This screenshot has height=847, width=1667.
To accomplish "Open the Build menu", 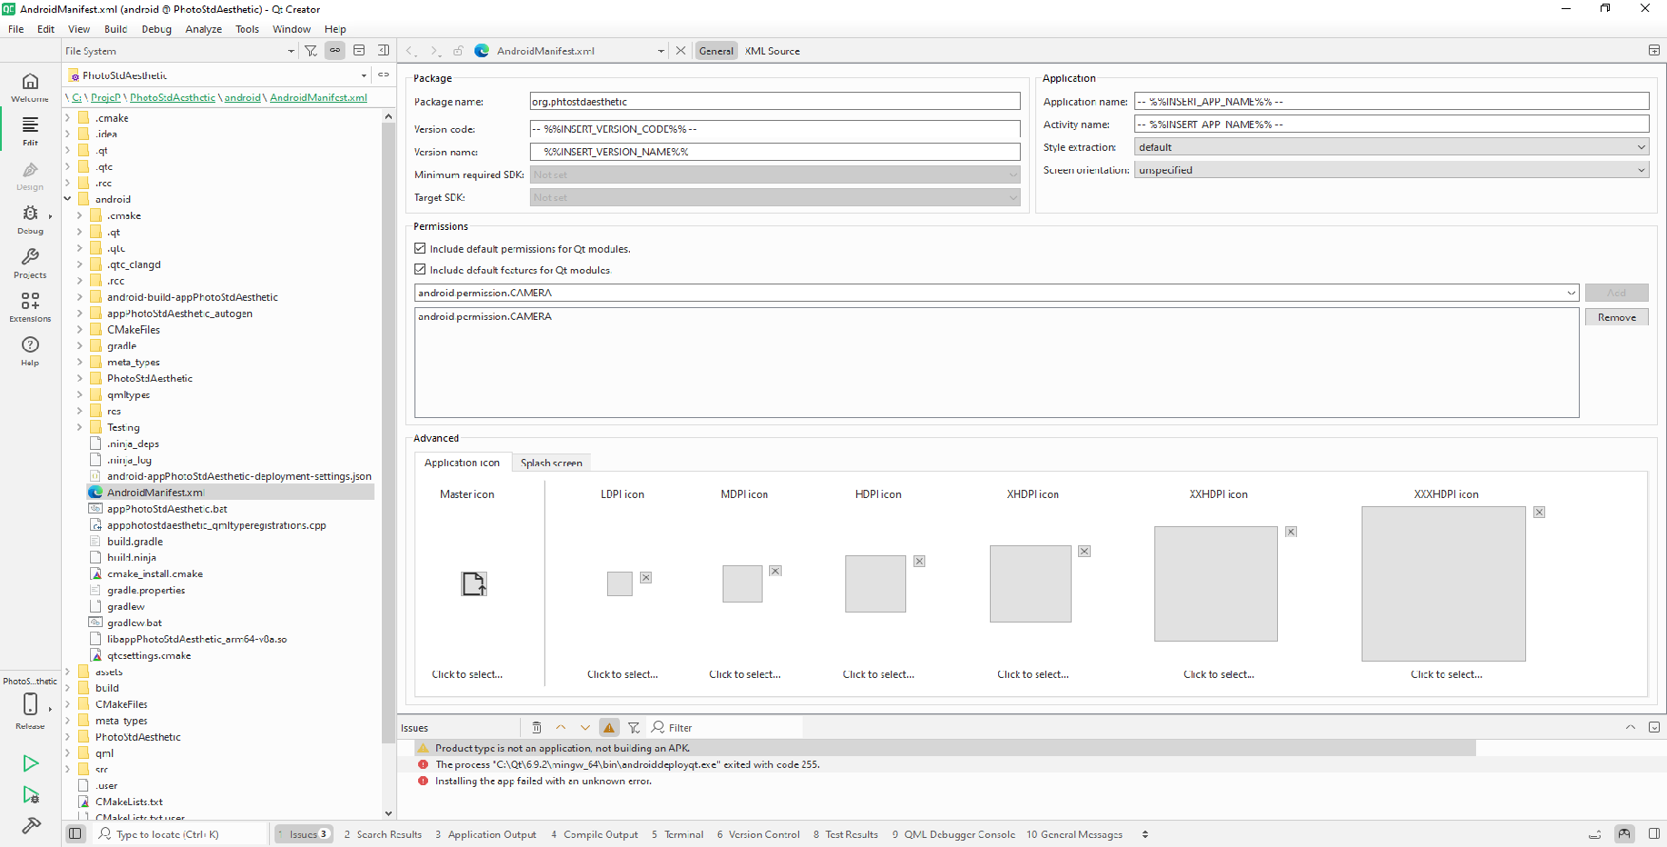I will [x=115, y=29].
